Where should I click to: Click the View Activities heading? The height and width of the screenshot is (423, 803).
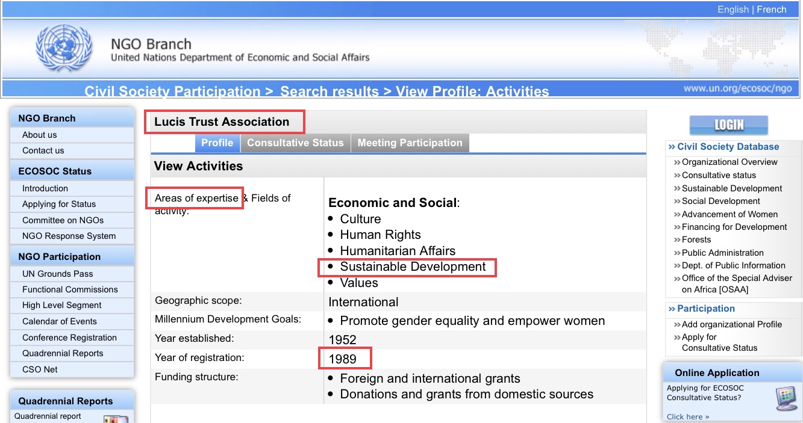coord(198,166)
